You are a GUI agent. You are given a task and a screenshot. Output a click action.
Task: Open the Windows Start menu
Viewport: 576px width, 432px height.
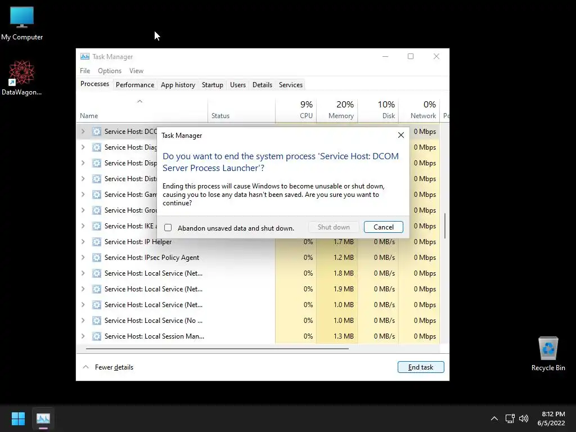click(18, 418)
